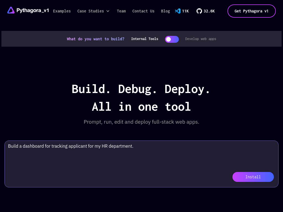This screenshot has width=283, height=212.
Task: Go to the Examples nav item
Action: pyautogui.click(x=62, y=11)
